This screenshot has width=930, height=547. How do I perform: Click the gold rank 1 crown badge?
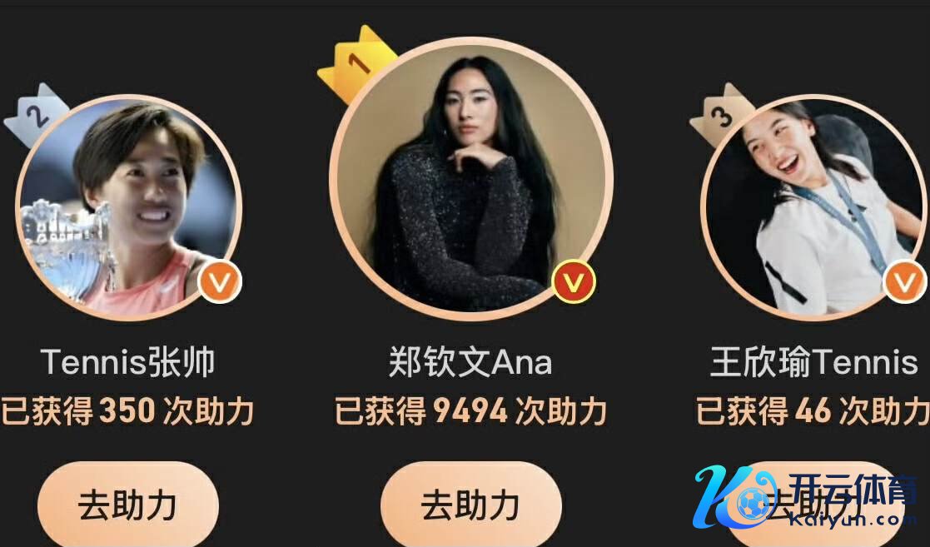[x=356, y=64]
